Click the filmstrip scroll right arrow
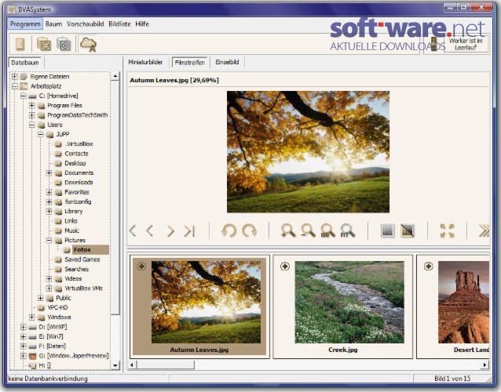 click(485, 365)
